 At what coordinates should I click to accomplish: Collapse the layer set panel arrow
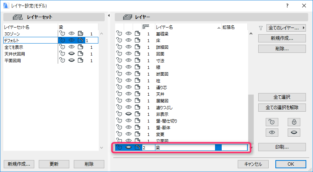[109, 16]
